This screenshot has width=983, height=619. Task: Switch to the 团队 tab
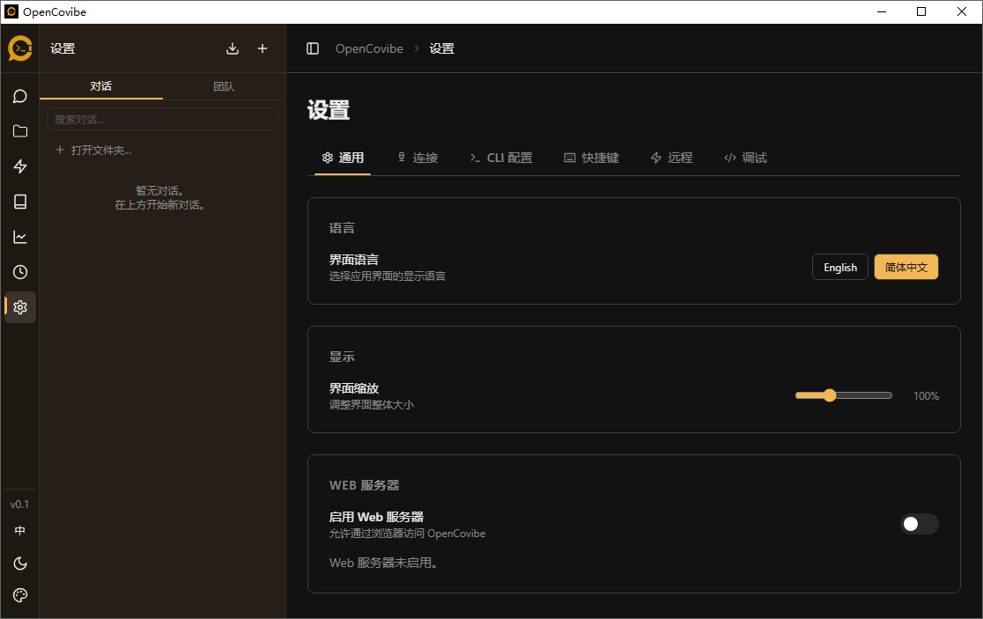[223, 86]
